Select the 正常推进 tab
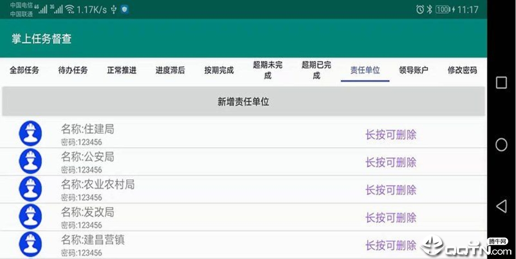The image size is (516, 259). tap(122, 70)
